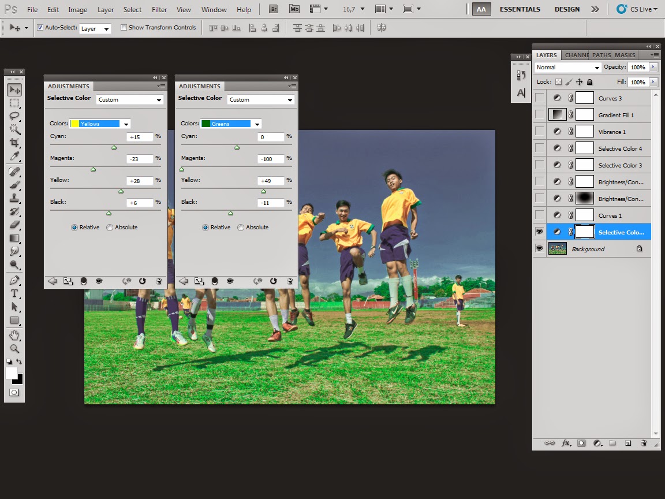Screen dimensions: 665x499
Task: Open the Window menu
Action: (214, 9)
